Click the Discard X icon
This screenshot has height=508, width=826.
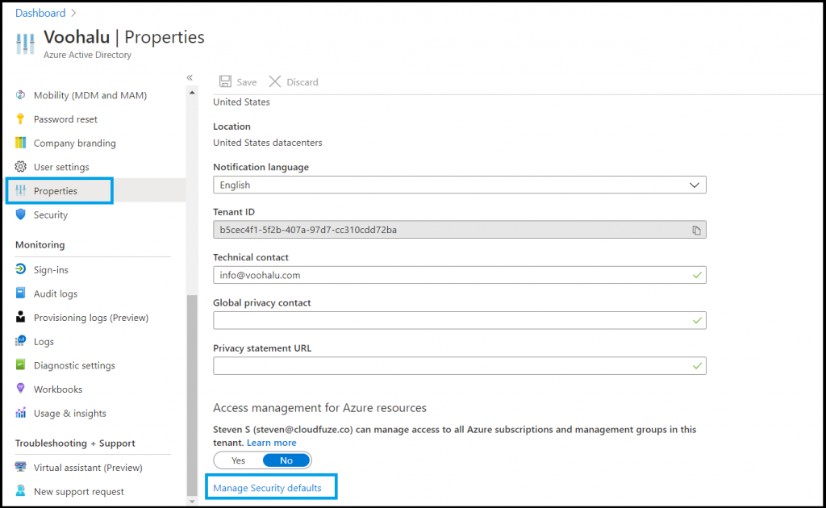275,81
